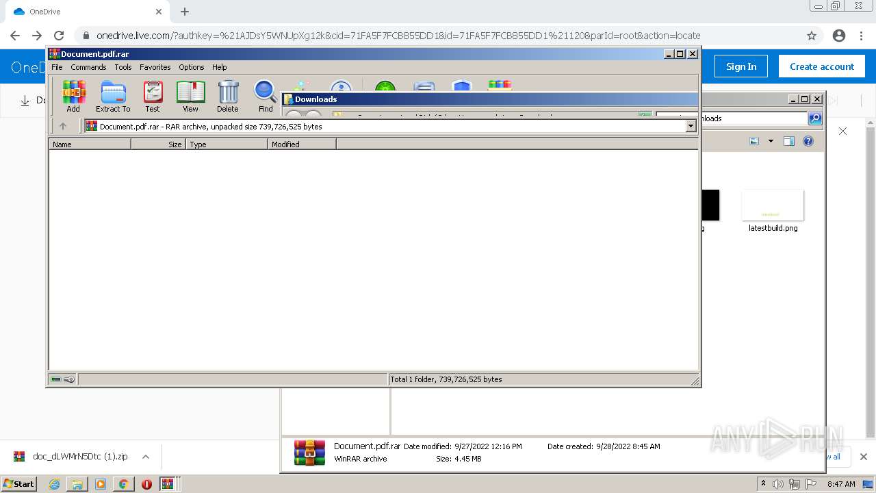The width and height of the screenshot is (876, 493).
Task: Click the Extract To toolbar icon
Action: pos(113,97)
